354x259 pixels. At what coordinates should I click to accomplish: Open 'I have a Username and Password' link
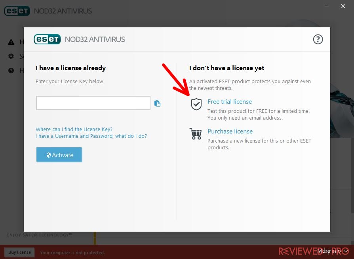pyautogui.click(x=91, y=136)
